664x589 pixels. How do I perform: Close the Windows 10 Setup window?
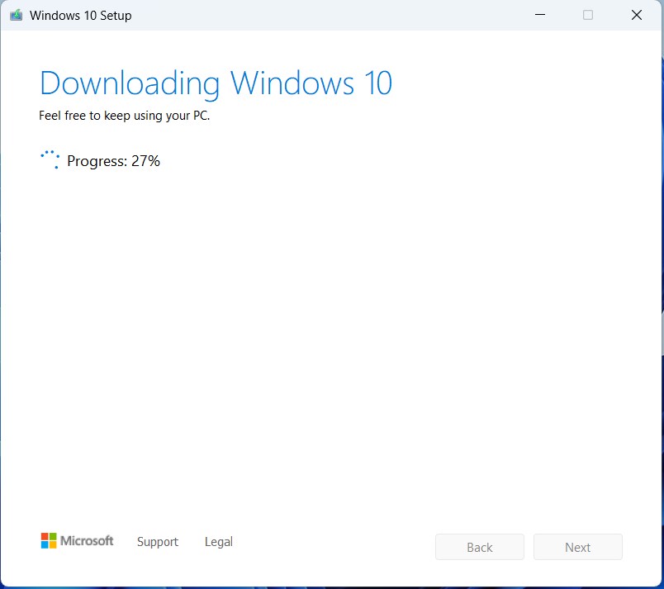click(x=637, y=15)
